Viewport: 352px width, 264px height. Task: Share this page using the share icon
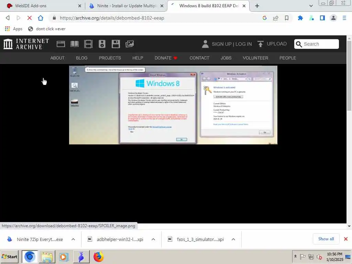(276, 18)
